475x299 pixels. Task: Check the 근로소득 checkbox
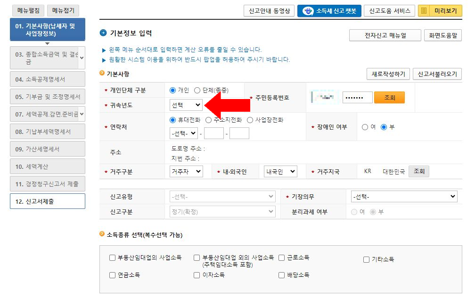click(281, 257)
